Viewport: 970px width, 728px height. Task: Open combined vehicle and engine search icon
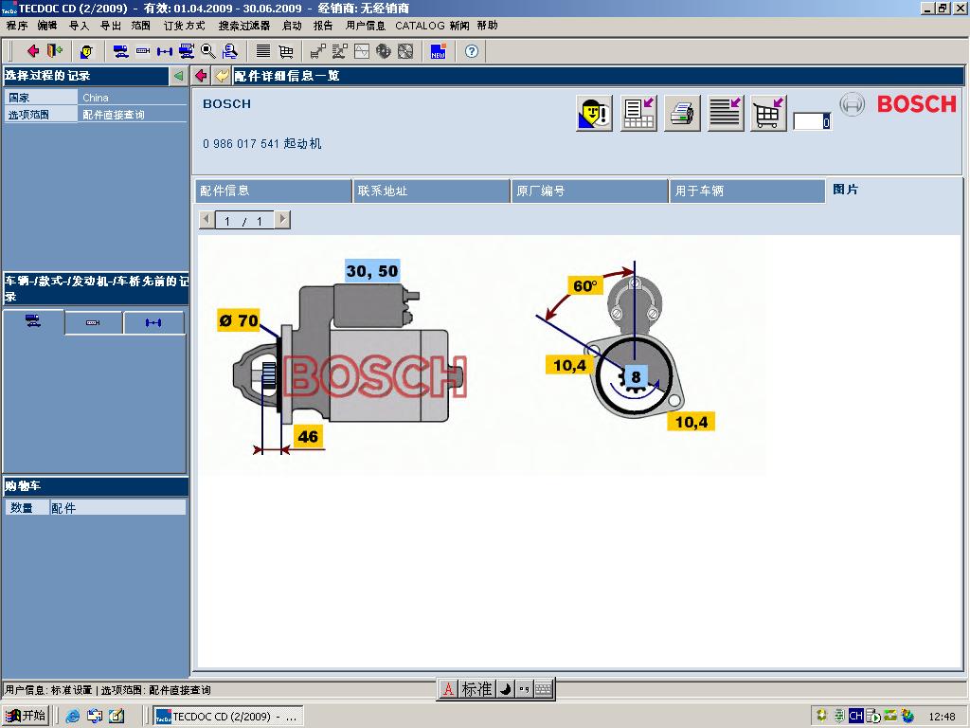click(x=187, y=51)
